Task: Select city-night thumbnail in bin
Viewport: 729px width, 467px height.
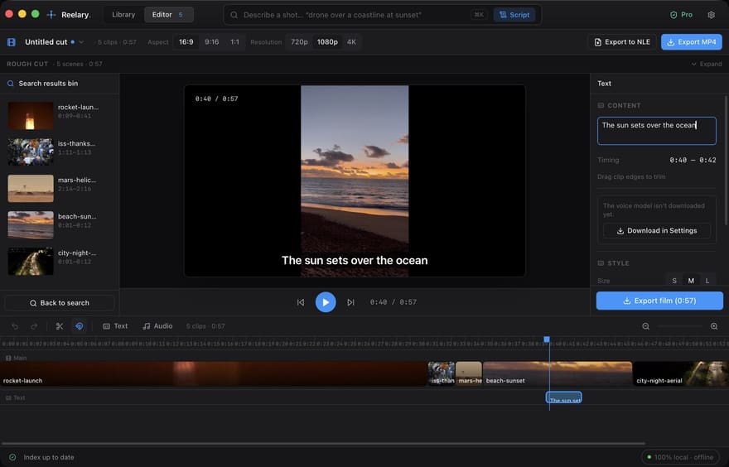Action: pyautogui.click(x=30, y=261)
